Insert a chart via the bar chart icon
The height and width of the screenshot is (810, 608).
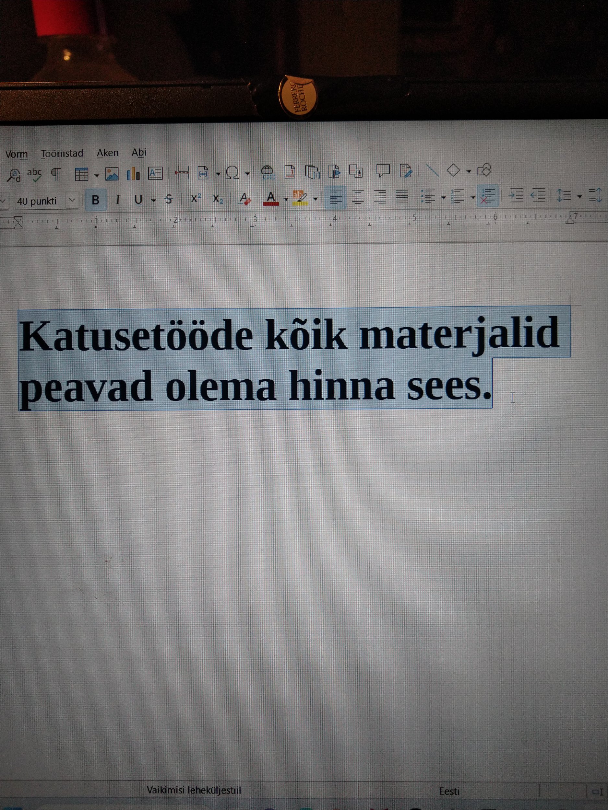point(133,174)
